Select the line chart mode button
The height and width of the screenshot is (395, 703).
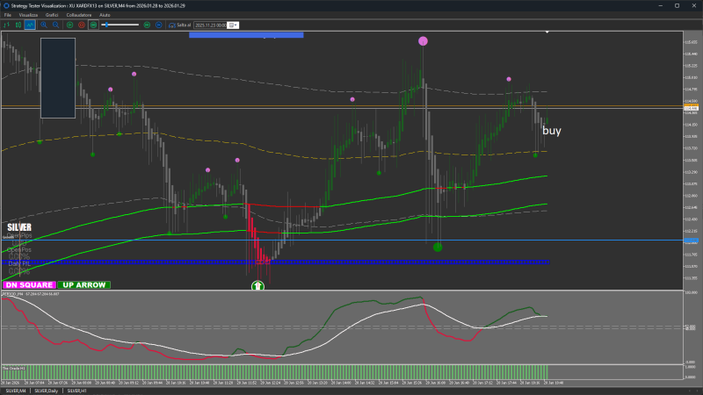[30, 25]
